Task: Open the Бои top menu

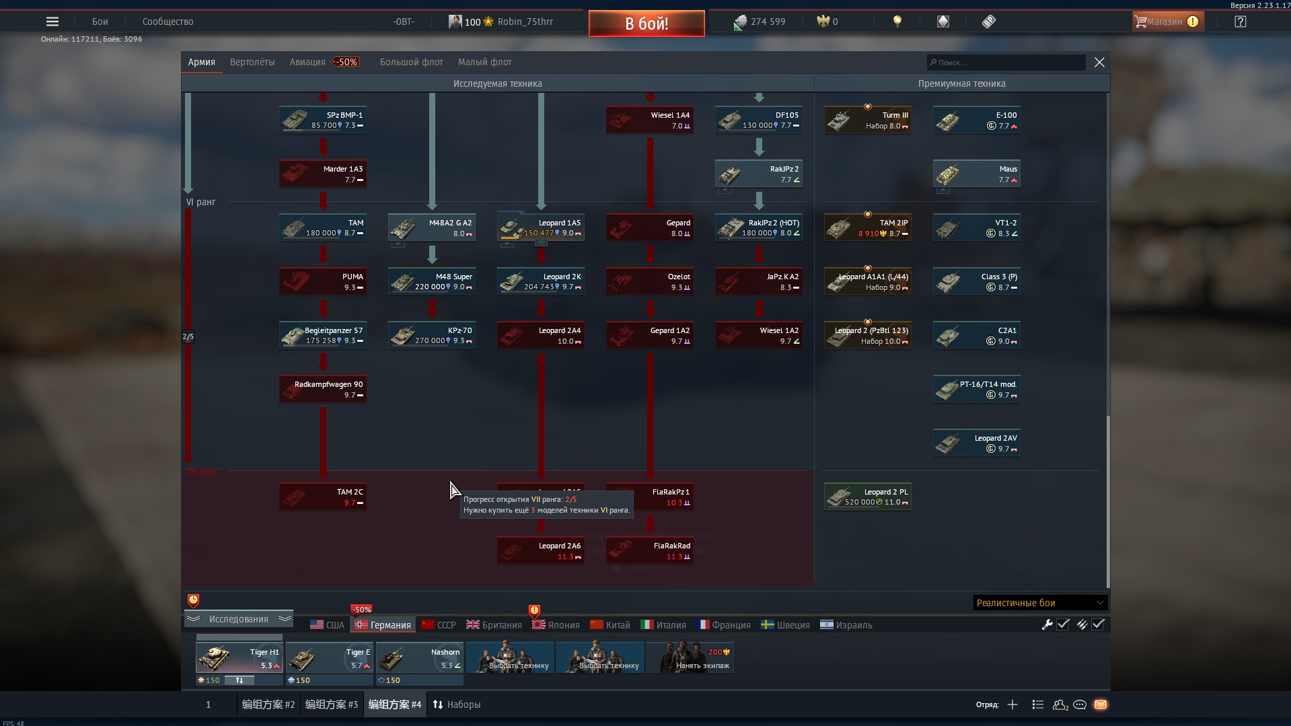Action: coord(100,22)
